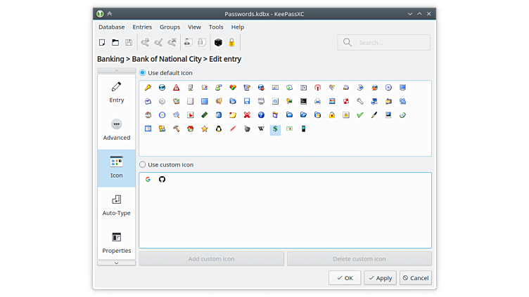This screenshot has width=529, height=297.
Task: Select the GitHub custom icon
Action: pyautogui.click(x=162, y=180)
